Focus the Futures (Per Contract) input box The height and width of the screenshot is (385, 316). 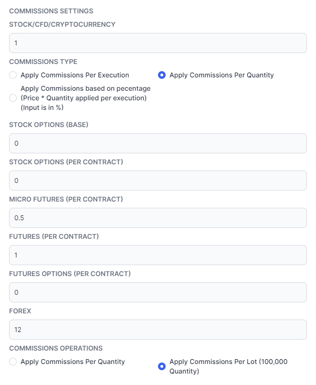click(158, 255)
